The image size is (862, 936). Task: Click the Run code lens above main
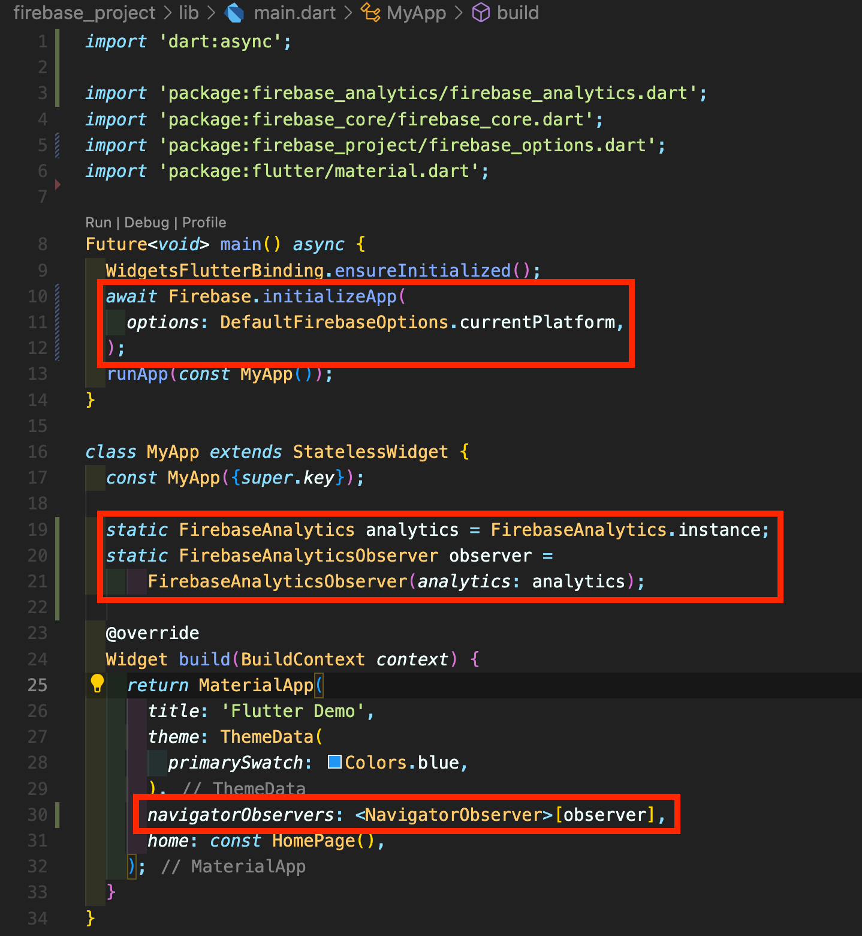[x=98, y=223]
